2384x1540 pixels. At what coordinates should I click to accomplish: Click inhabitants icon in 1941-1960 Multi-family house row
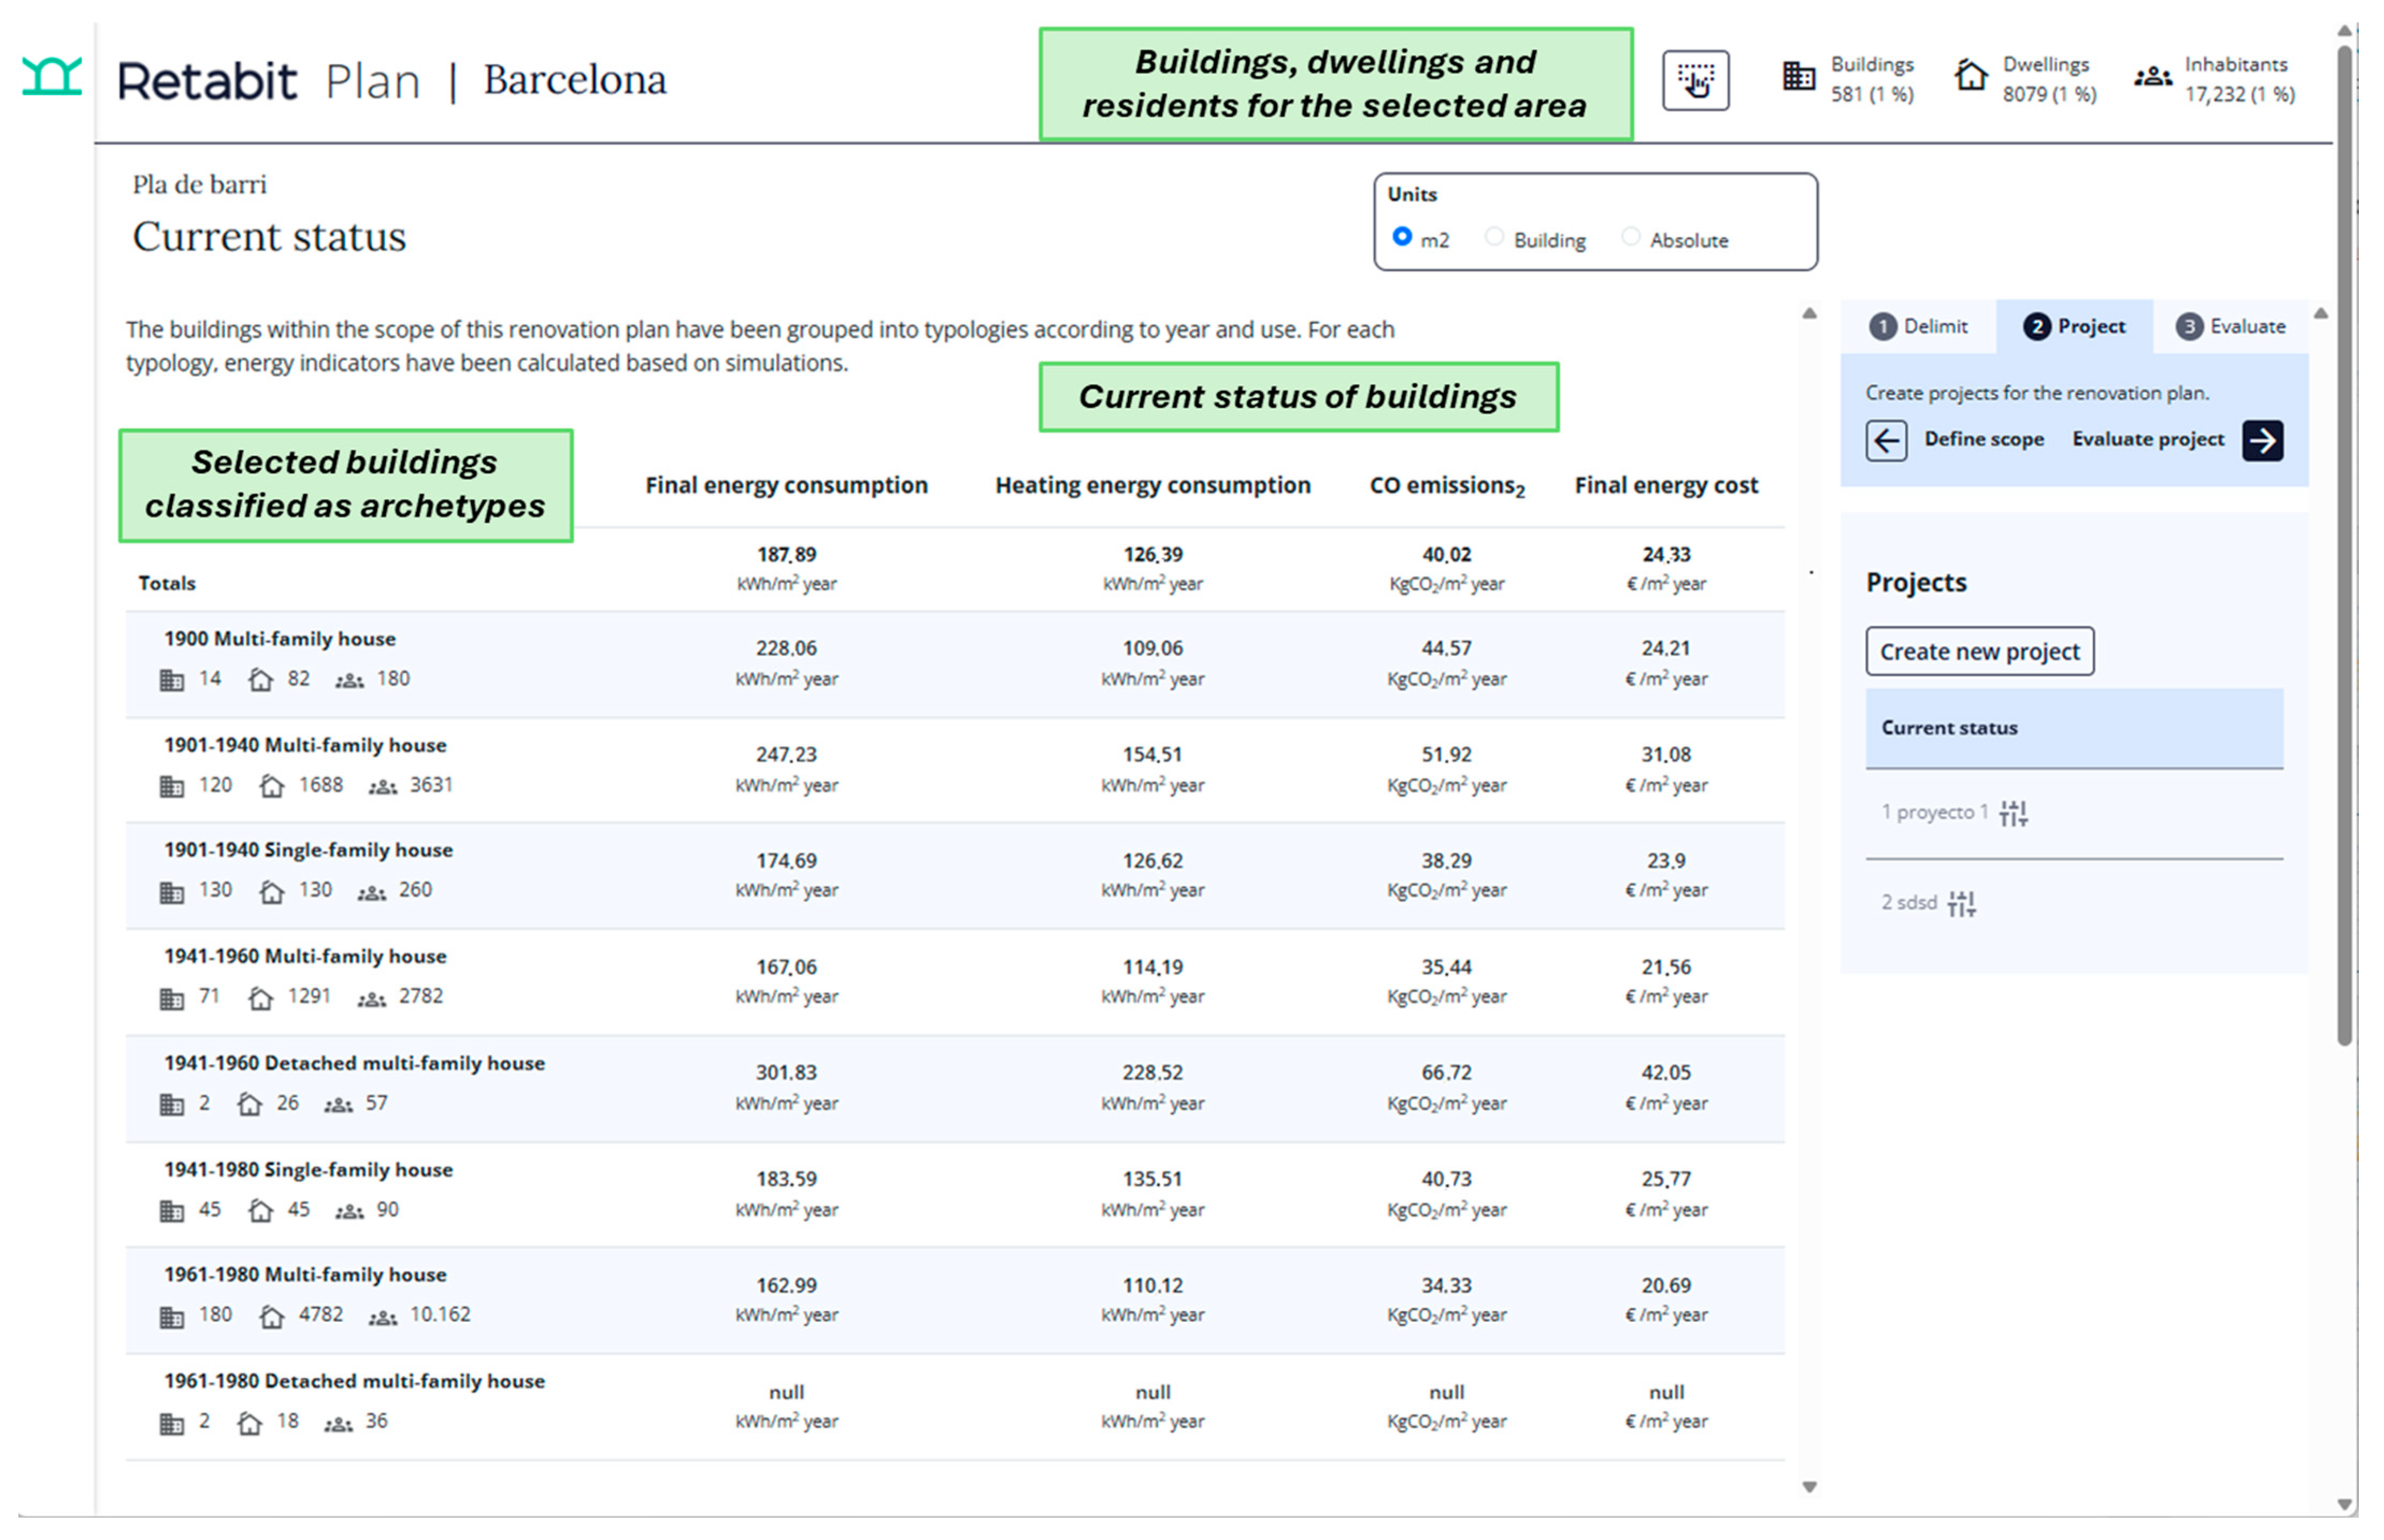[x=371, y=999]
